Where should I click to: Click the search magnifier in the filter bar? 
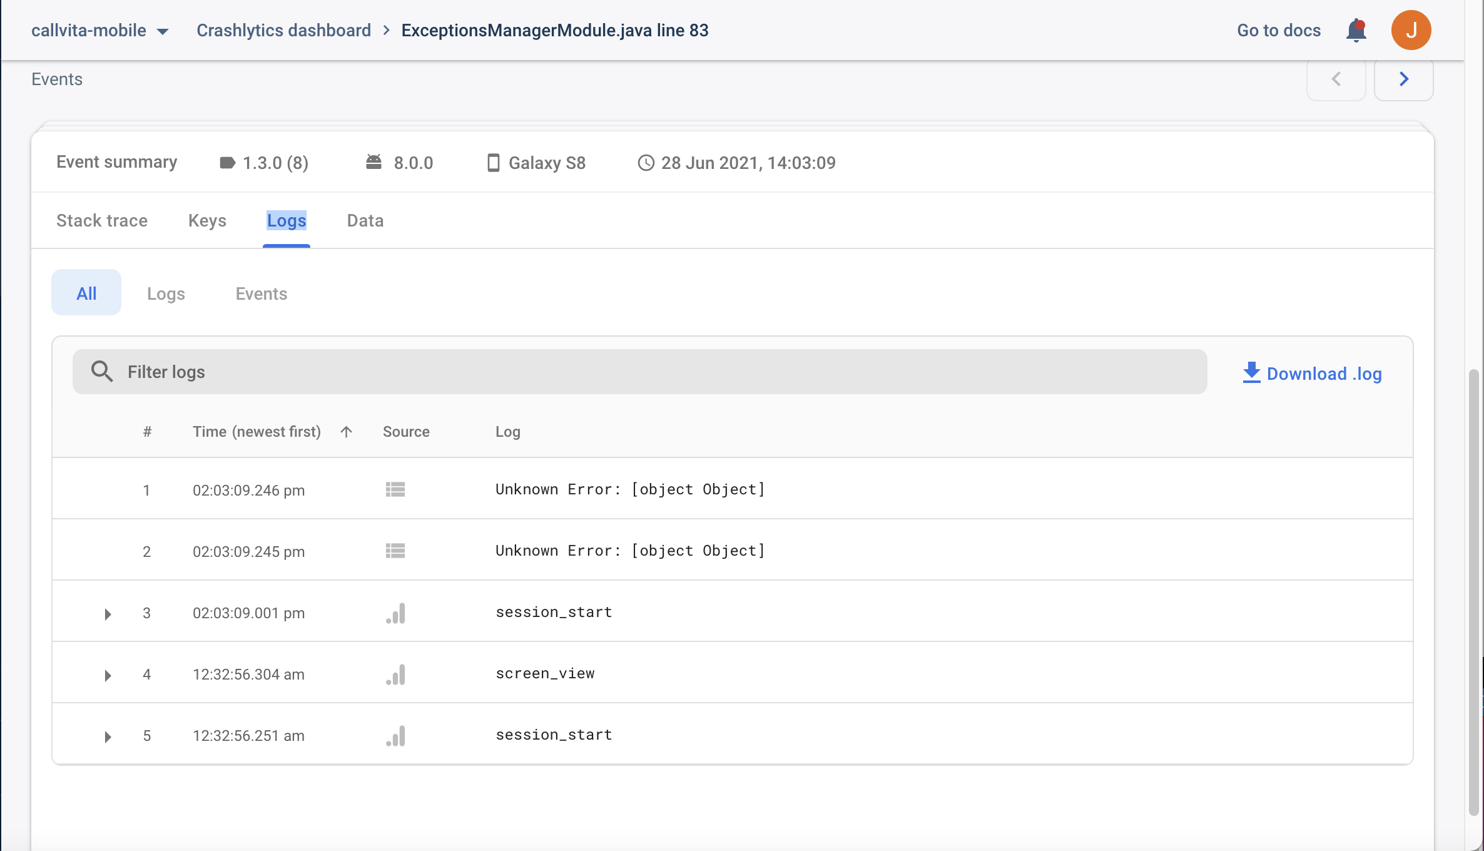pos(101,371)
